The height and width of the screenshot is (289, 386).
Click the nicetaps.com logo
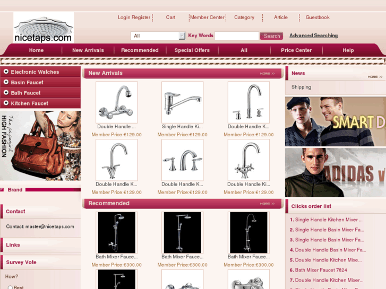44,28
